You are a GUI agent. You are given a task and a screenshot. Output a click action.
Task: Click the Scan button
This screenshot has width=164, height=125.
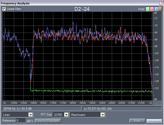(137, 121)
